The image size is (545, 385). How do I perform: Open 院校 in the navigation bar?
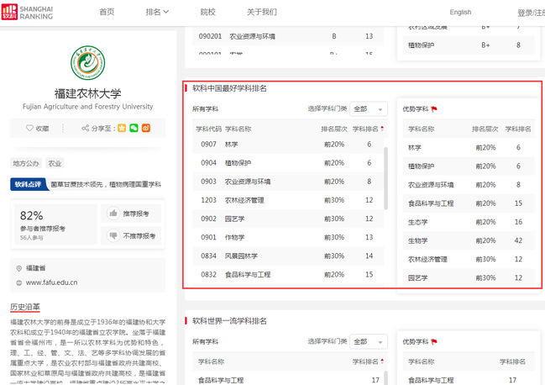pyautogui.click(x=207, y=12)
